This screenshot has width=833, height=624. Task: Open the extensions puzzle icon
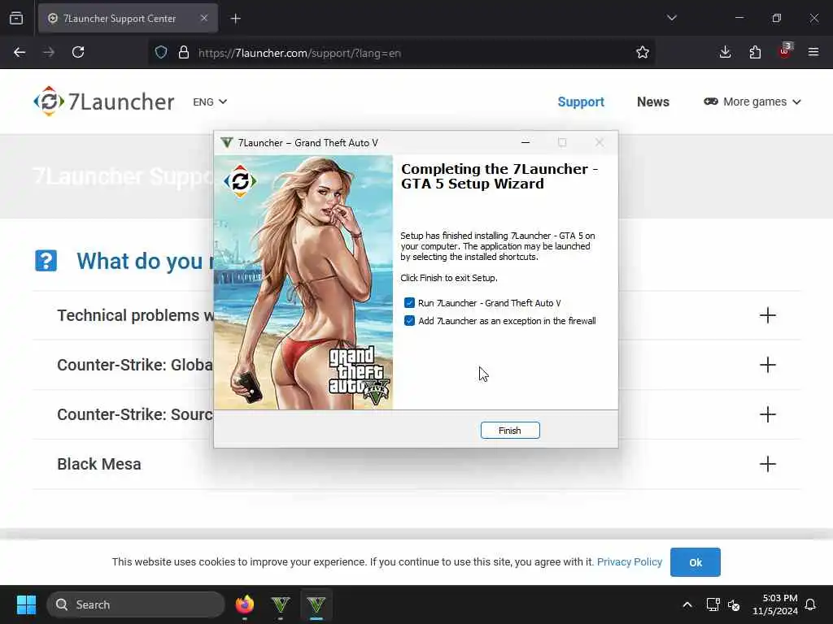click(x=755, y=52)
